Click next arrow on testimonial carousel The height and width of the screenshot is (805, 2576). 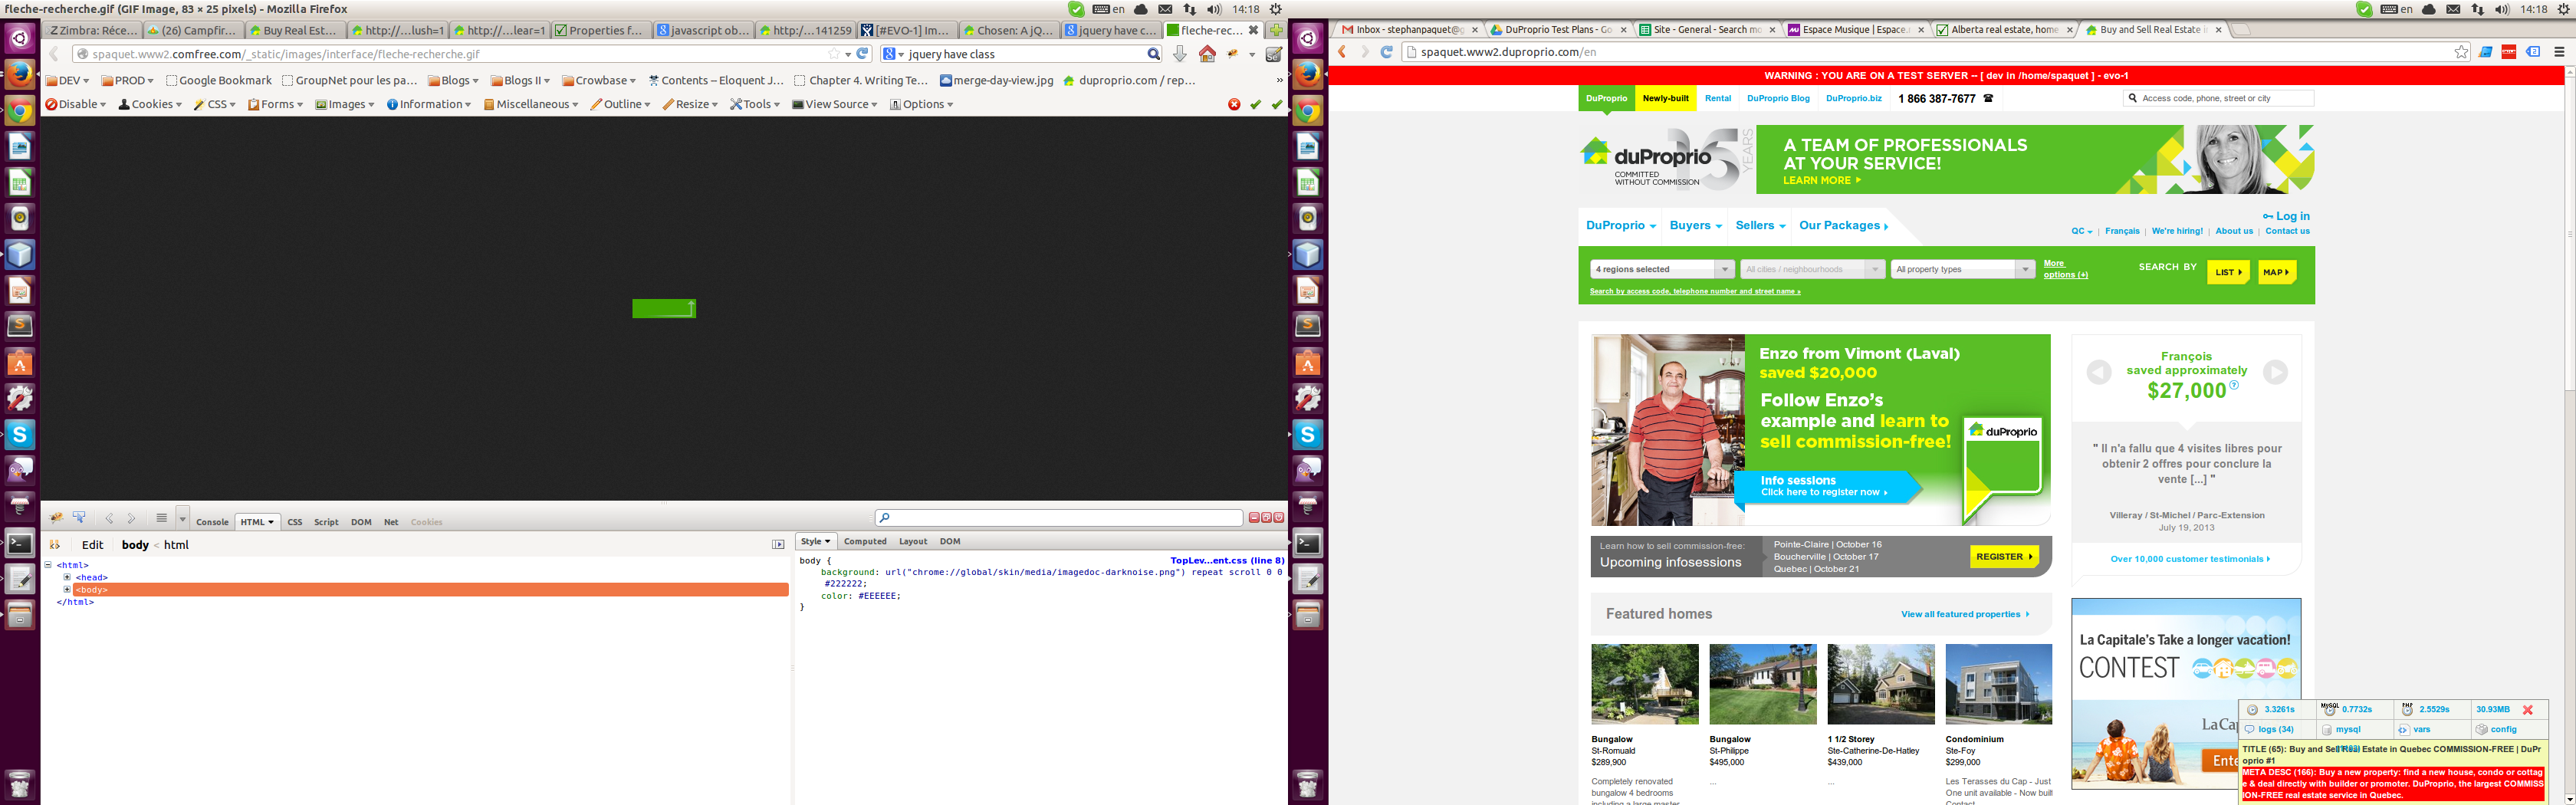click(2275, 372)
